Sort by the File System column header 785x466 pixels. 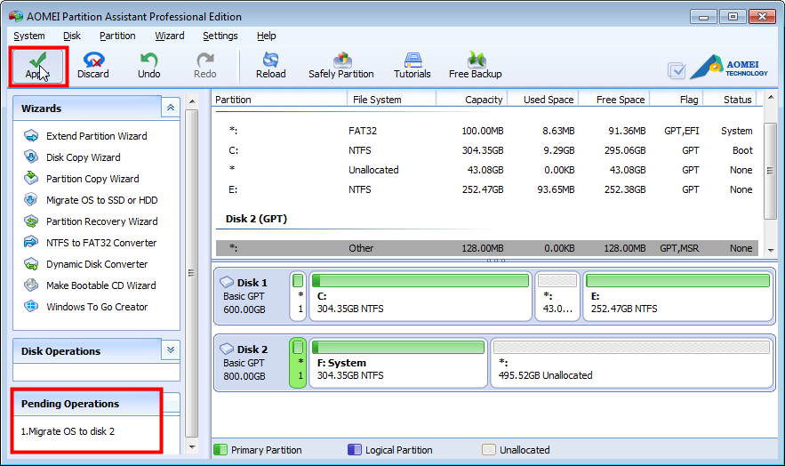click(x=391, y=99)
